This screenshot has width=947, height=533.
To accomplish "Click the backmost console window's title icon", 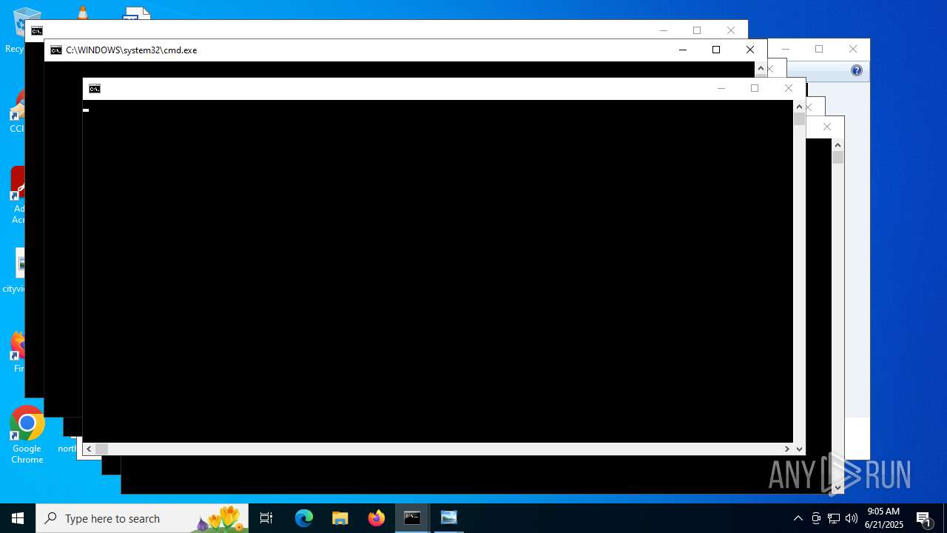I will click(x=37, y=31).
